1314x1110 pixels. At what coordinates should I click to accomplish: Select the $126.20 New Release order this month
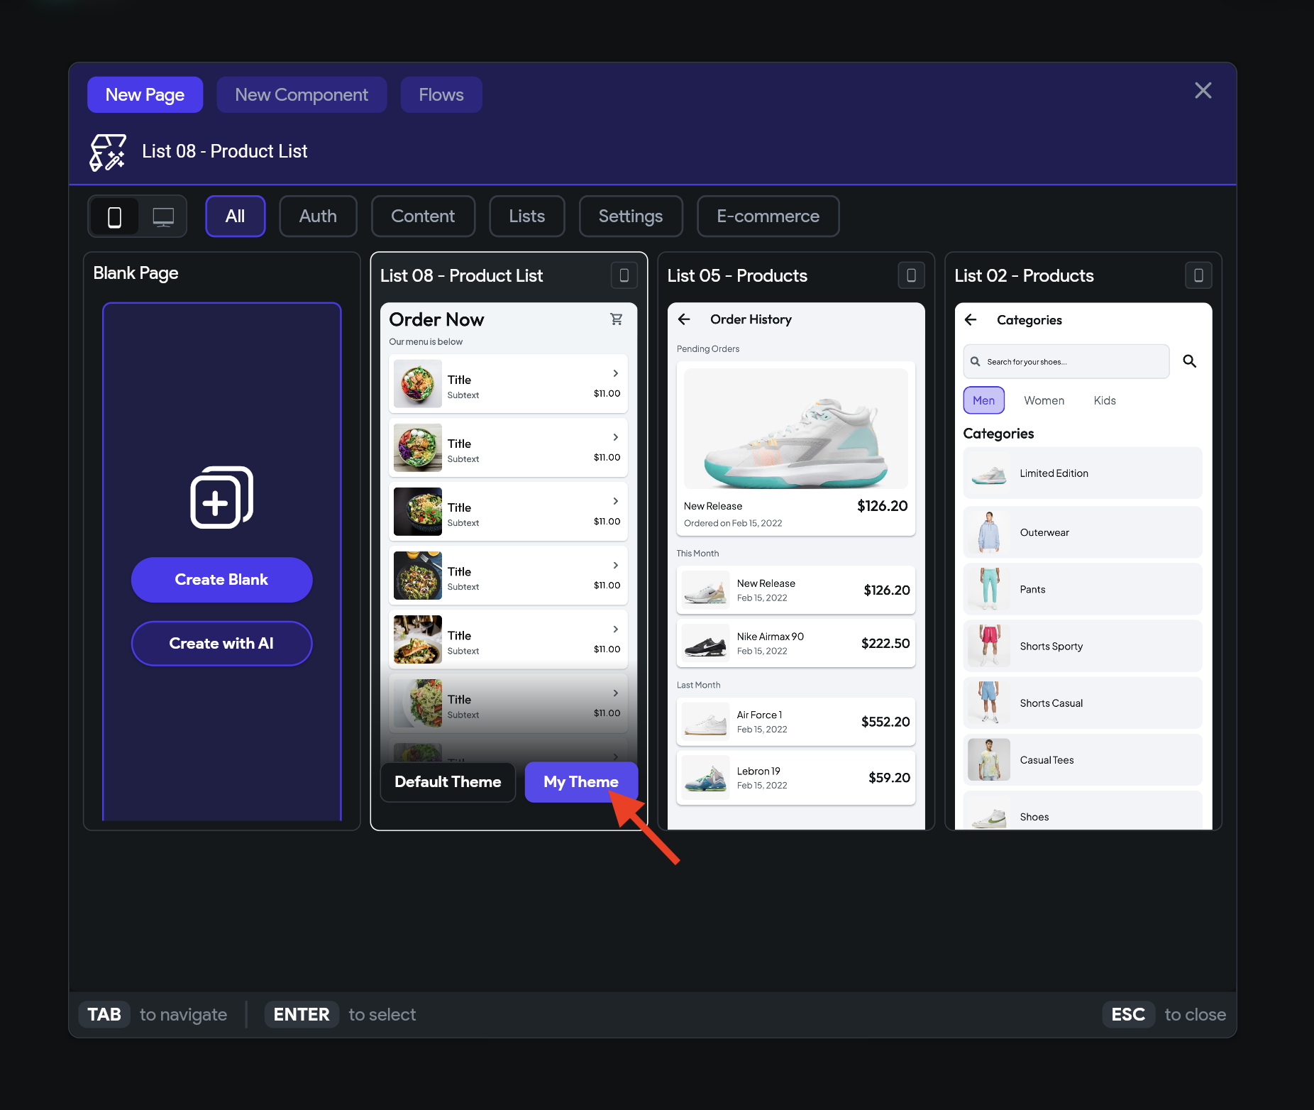pyautogui.click(x=796, y=590)
